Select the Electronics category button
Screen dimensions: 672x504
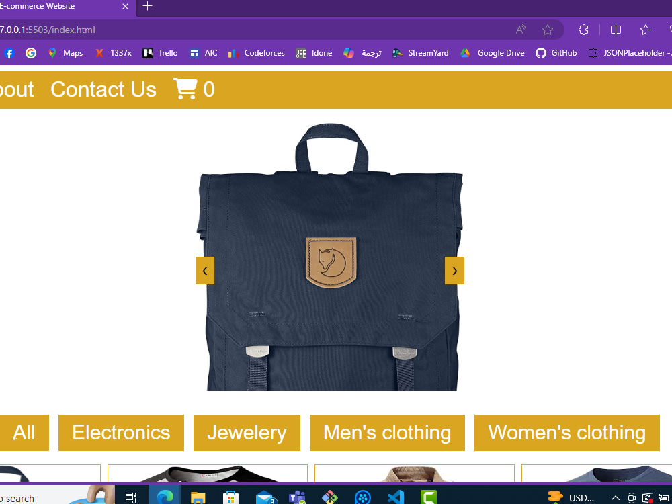[121, 433]
